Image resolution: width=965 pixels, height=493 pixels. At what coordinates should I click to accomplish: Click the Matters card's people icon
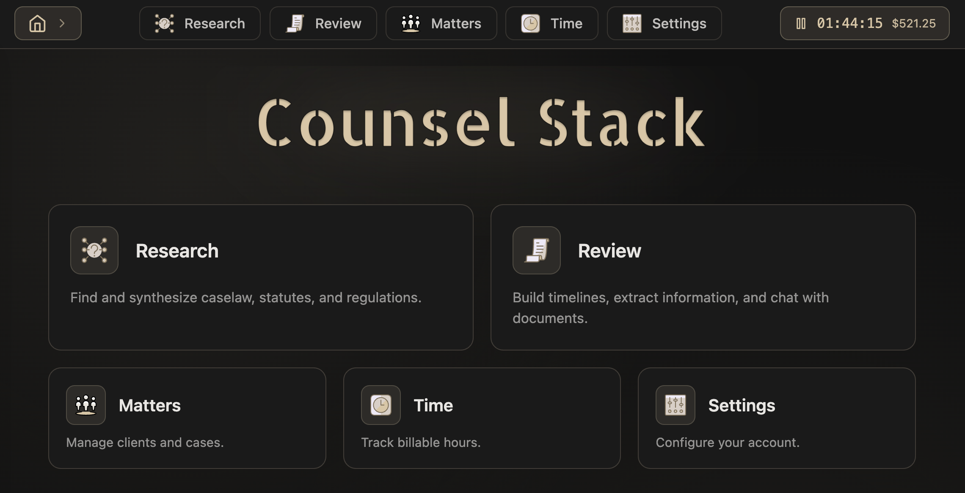(x=86, y=405)
